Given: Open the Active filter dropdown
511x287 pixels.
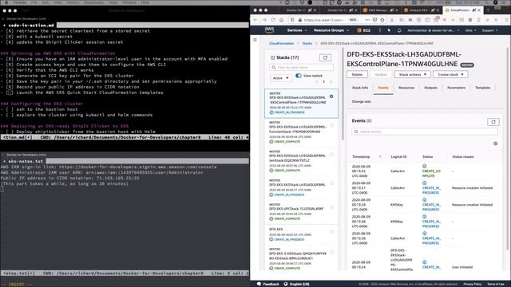Looking at the screenshot, I should click(280, 78).
